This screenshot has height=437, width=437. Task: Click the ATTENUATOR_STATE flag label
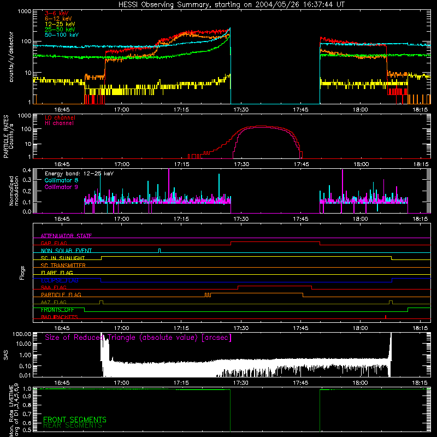(66, 236)
